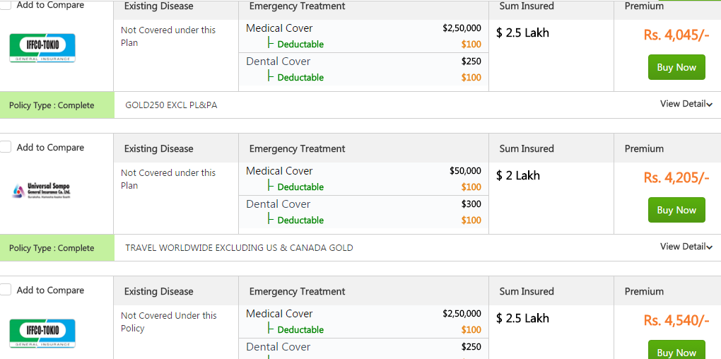Select GOLD250 EXCL PL&PA plan name
This screenshot has height=359, width=721.
tap(171, 105)
